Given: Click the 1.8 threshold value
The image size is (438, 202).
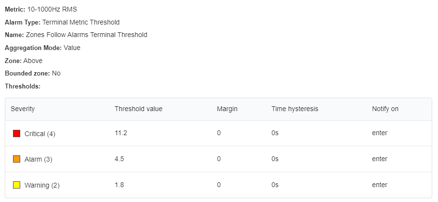Looking at the screenshot, I should tap(119, 185).
